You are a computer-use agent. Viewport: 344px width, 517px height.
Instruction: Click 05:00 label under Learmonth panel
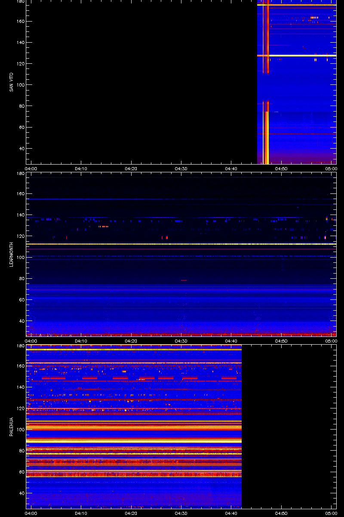click(331, 341)
